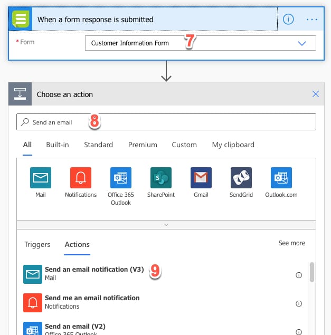Choose the Office 365 Outlook connector

coord(121,178)
